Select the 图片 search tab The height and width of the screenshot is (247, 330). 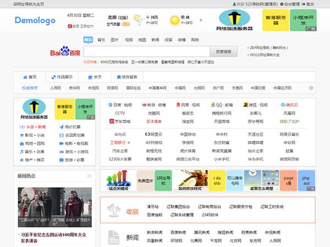[x=114, y=40]
